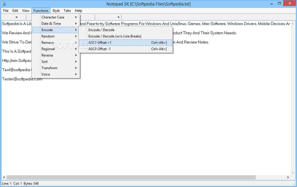The image size is (297, 187).
Task: Expand the Voice submenu
Action: point(56,74)
